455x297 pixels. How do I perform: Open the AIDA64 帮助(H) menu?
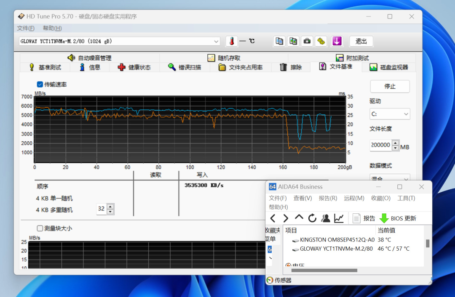click(x=278, y=207)
